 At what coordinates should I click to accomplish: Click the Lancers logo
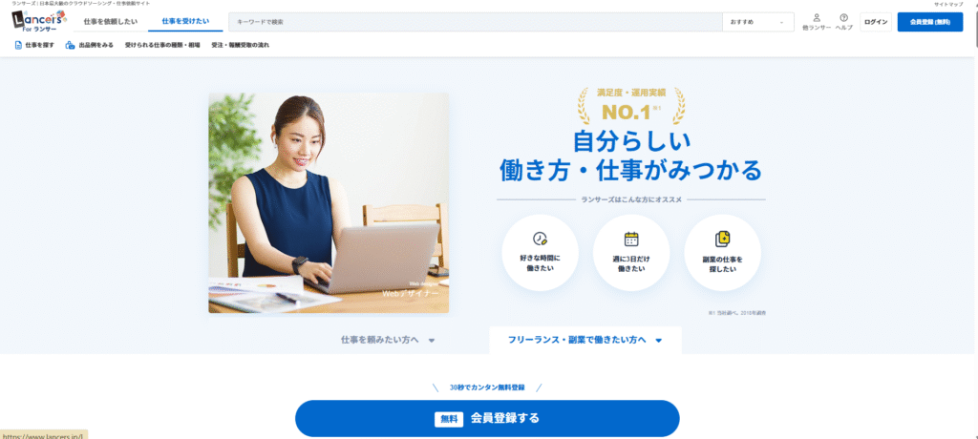pyautogui.click(x=37, y=22)
